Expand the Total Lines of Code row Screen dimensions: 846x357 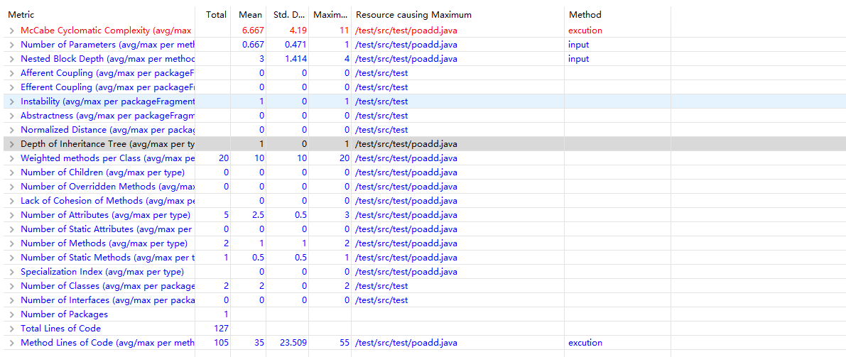(12, 329)
